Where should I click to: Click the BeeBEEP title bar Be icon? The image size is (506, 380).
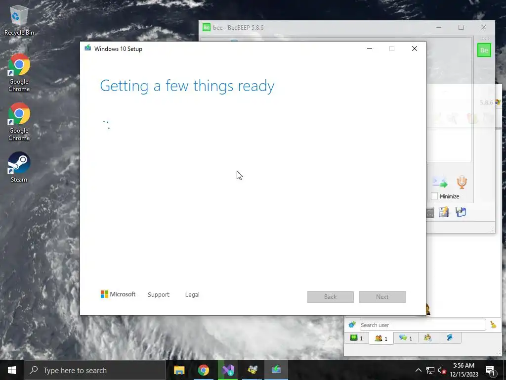[x=206, y=28]
